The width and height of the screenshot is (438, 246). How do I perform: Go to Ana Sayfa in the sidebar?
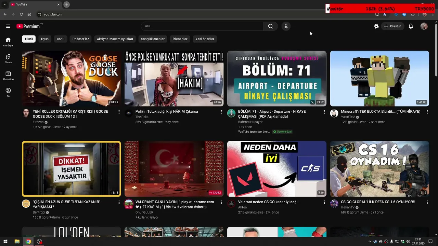[8, 42]
